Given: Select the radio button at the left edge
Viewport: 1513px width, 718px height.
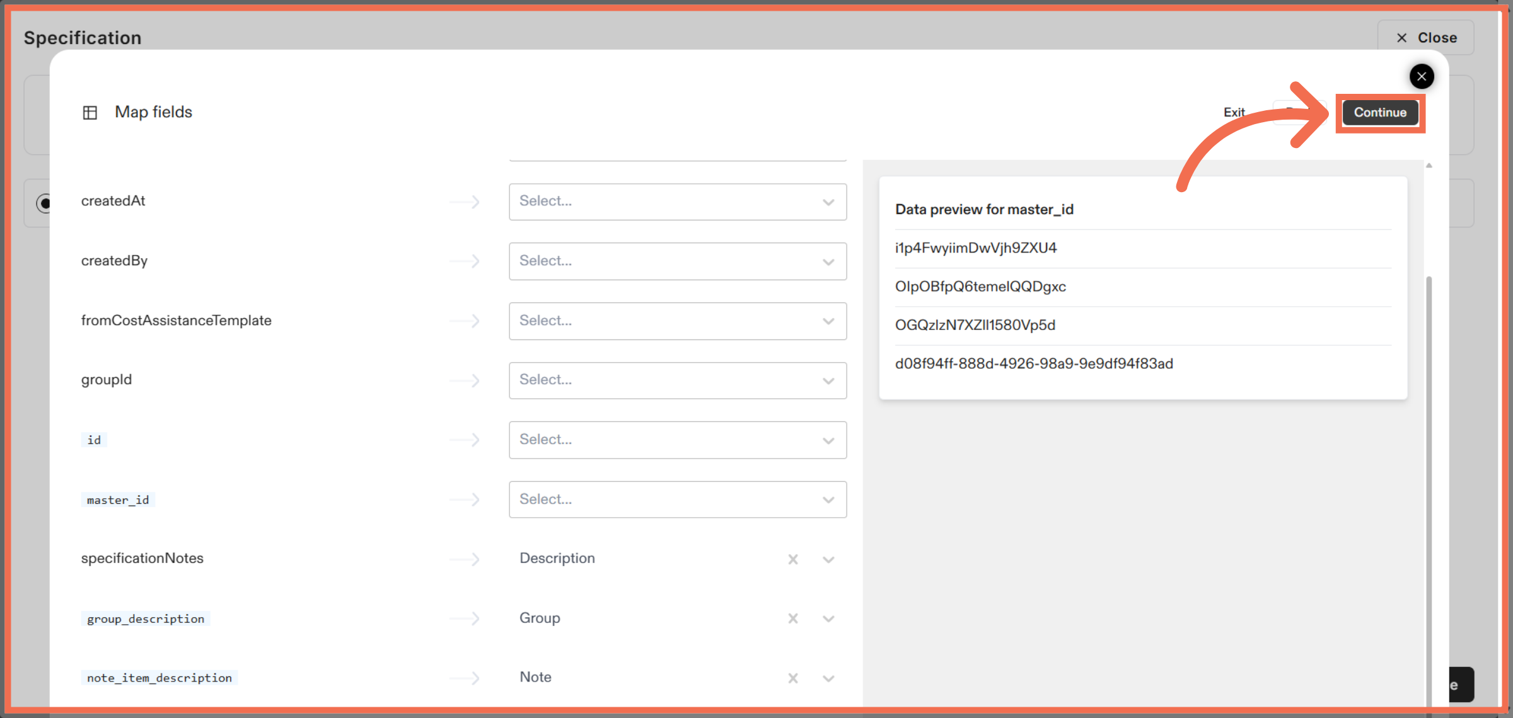Looking at the screenshot, I should tap(45, 203).
